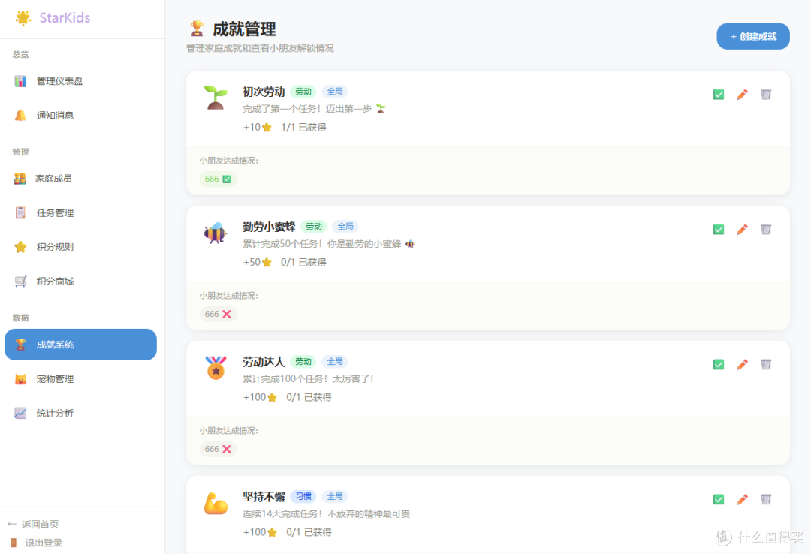The height and width of the screenshot is (554, 811).
Task: Click the flexed arm icon of 坚持不懈
Action: pyautogui.click(x=216, y=503)
